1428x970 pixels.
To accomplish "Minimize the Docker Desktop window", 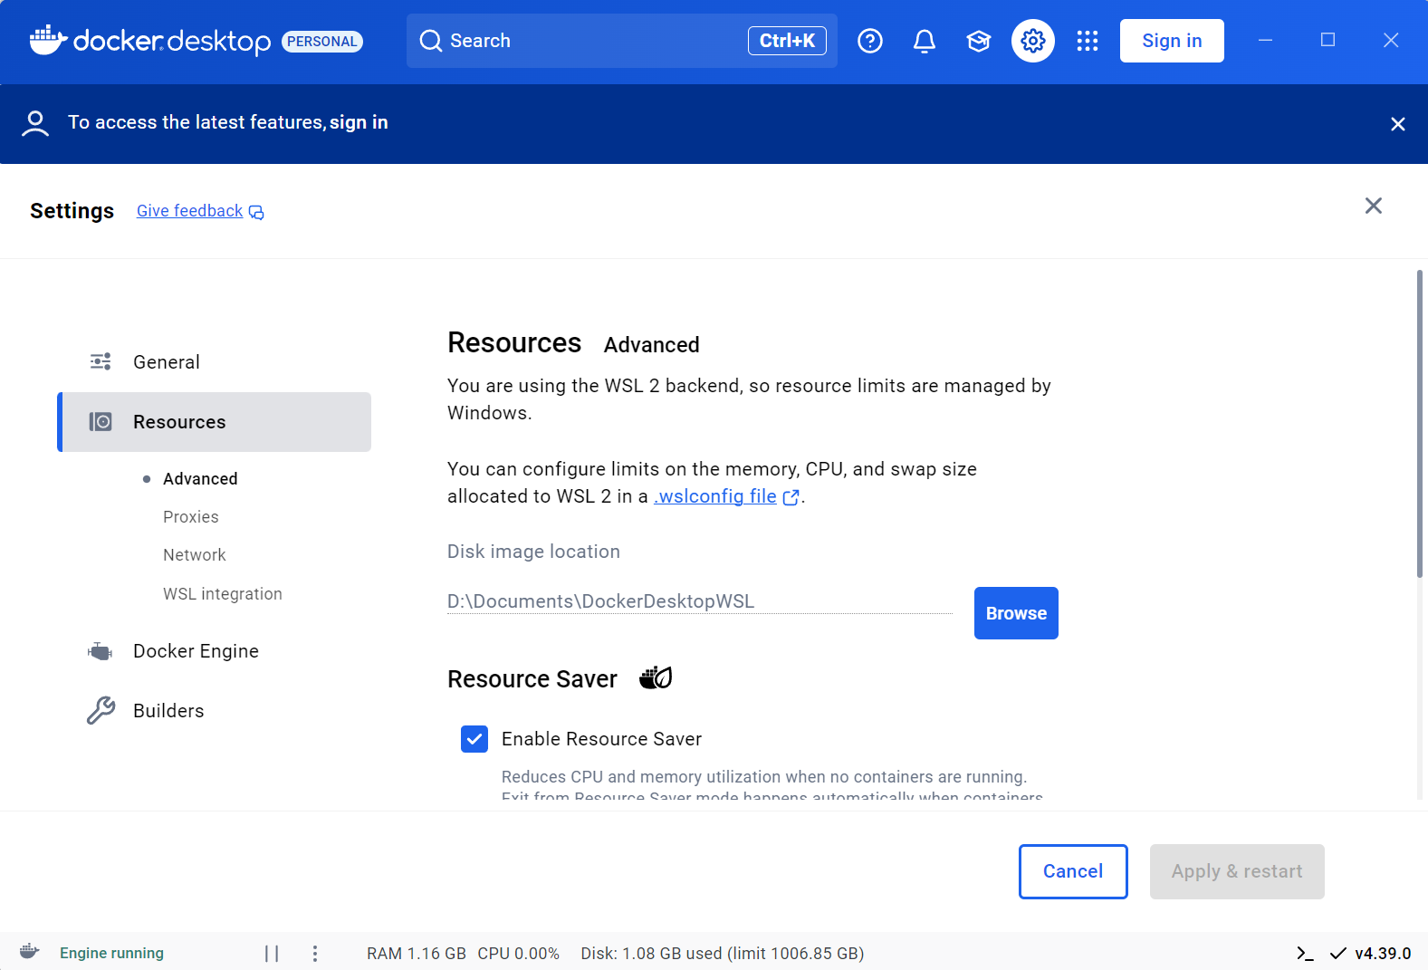I will pyautogui.click(x=1266, y=40).
